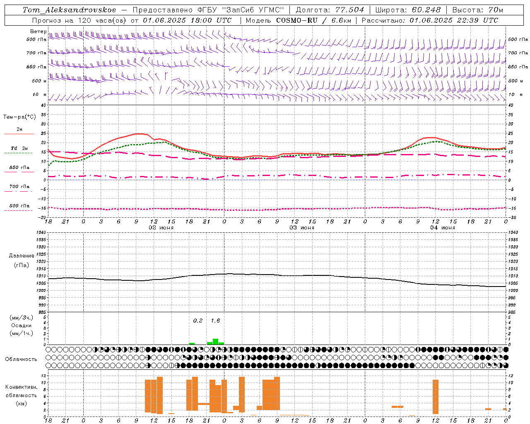This screenshot has height=424, width=530.
Task: Click the (гПа) pressure unit label
Action: tap(22, 265)
